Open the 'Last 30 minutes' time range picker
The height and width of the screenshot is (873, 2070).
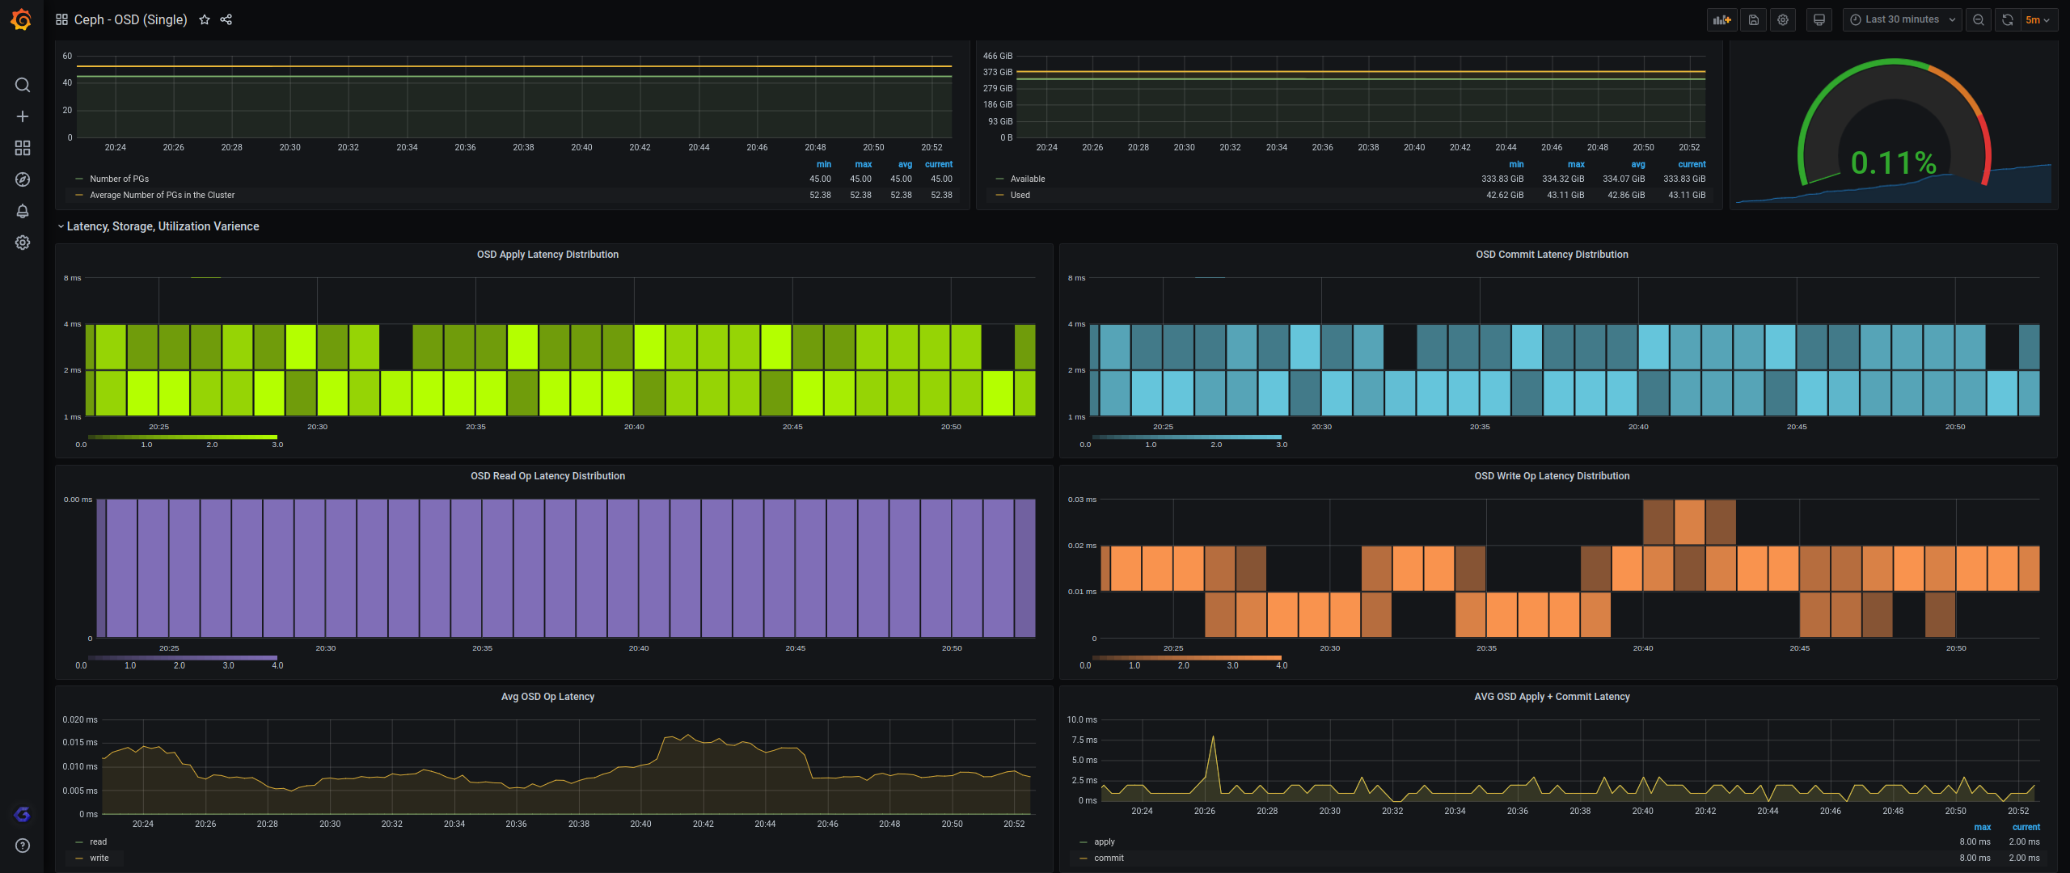tap(1902, 19)
